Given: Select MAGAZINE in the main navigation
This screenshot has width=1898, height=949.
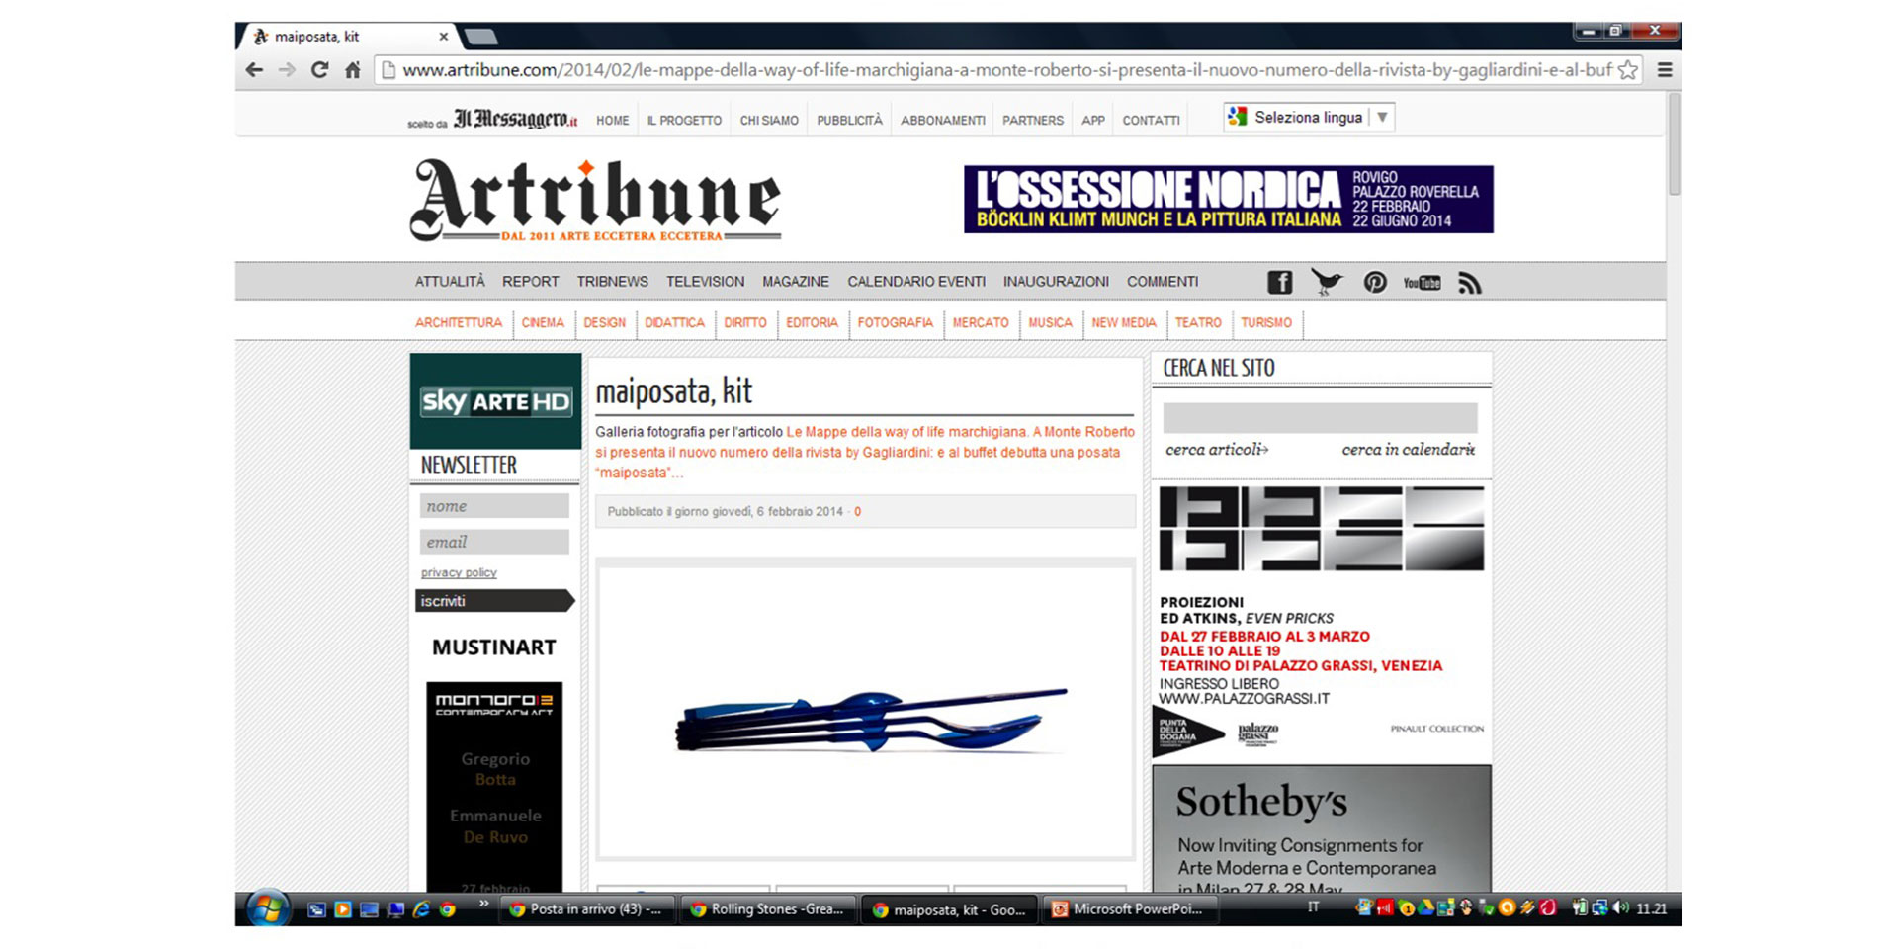Looking at the screenshot, I should 796,282.
